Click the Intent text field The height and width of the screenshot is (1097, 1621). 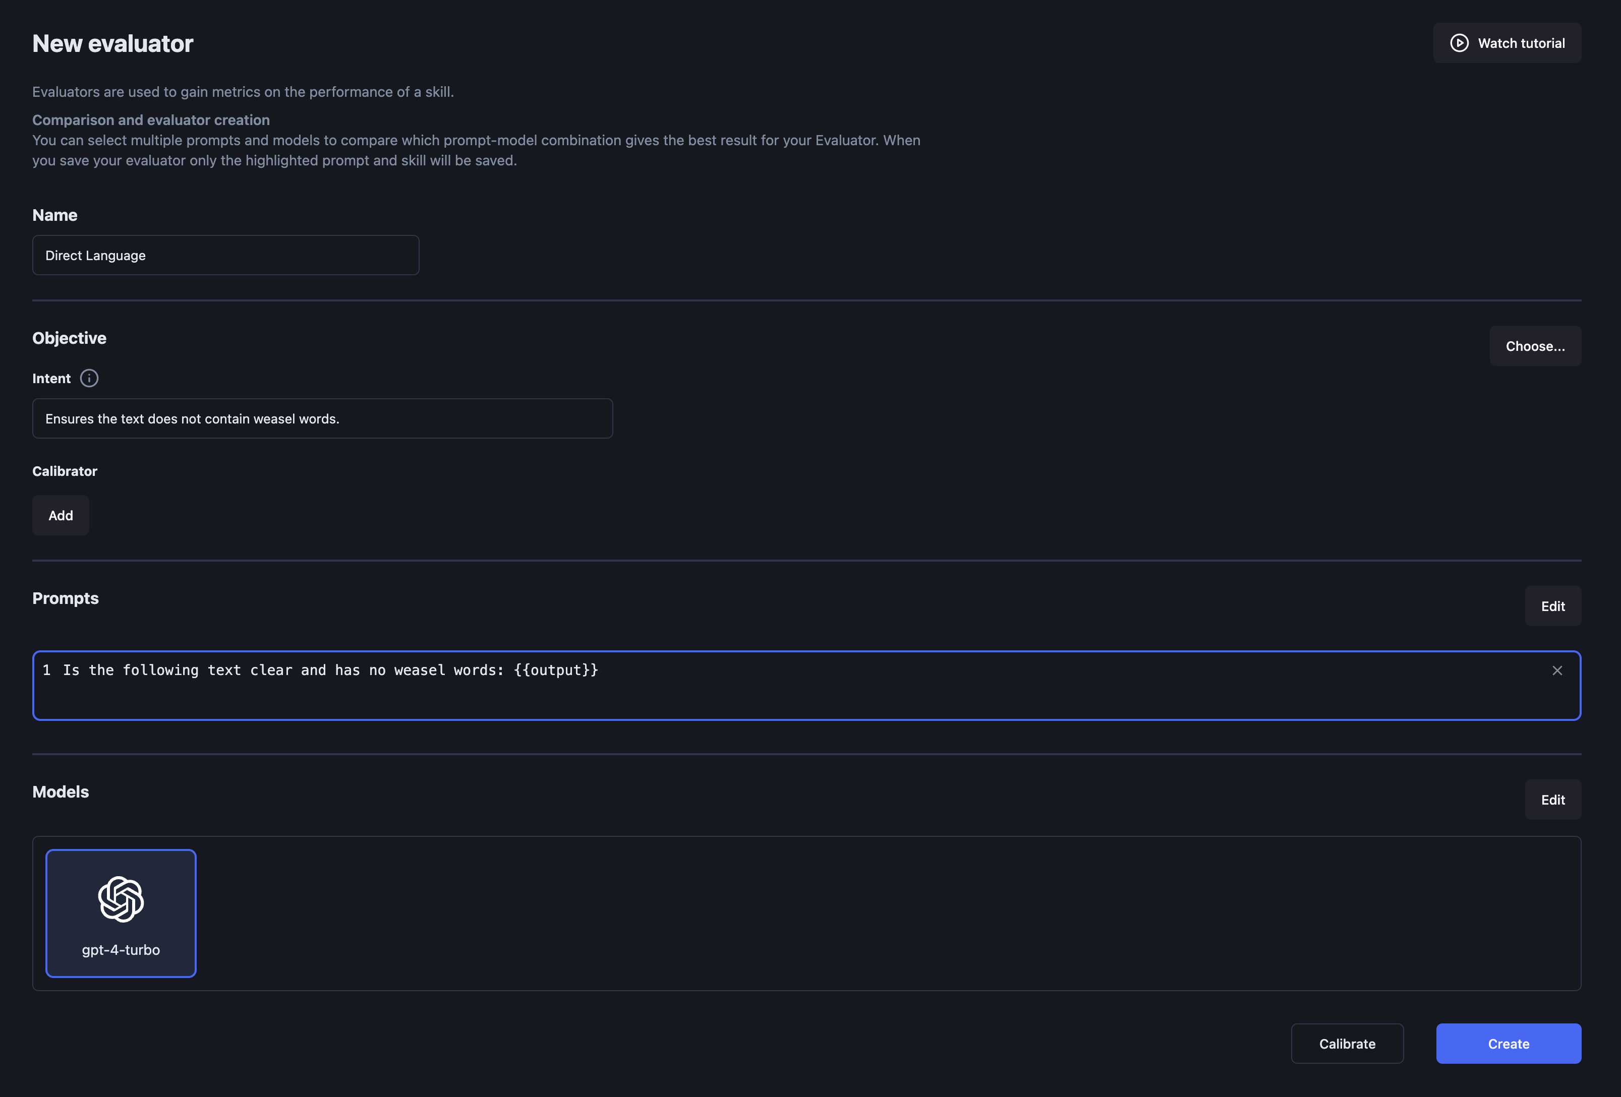(322, 418)
